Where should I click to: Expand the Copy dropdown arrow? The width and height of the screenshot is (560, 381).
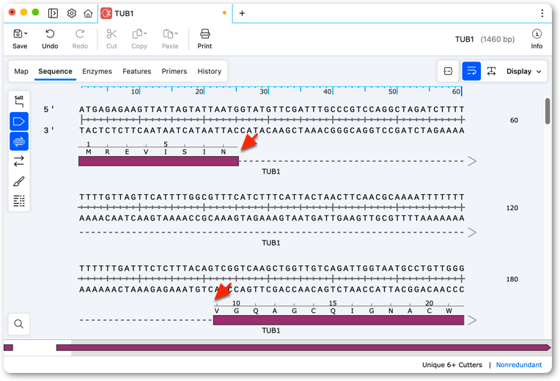pyautogui.click(x=145, y=34)
